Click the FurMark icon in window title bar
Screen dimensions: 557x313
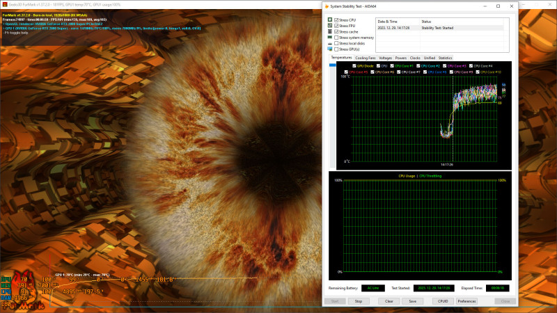click(4, 3)
